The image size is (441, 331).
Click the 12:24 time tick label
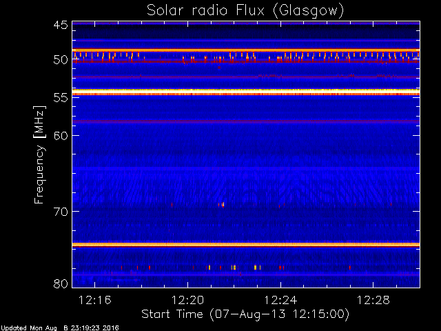point(280,300)
